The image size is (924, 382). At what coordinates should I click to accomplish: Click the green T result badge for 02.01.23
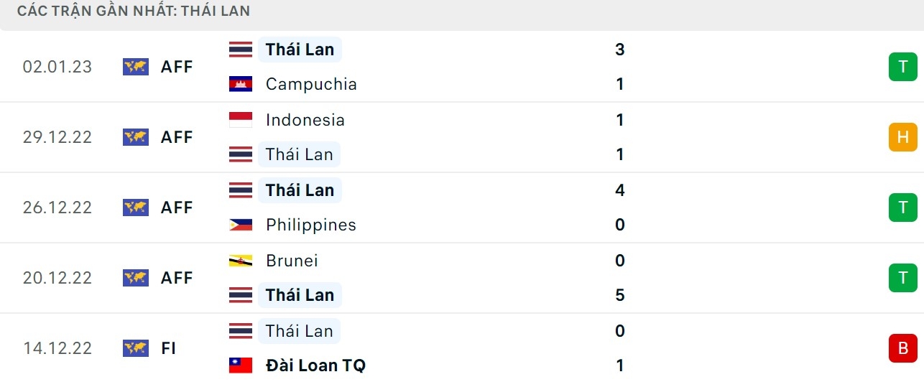click(902, 67)
